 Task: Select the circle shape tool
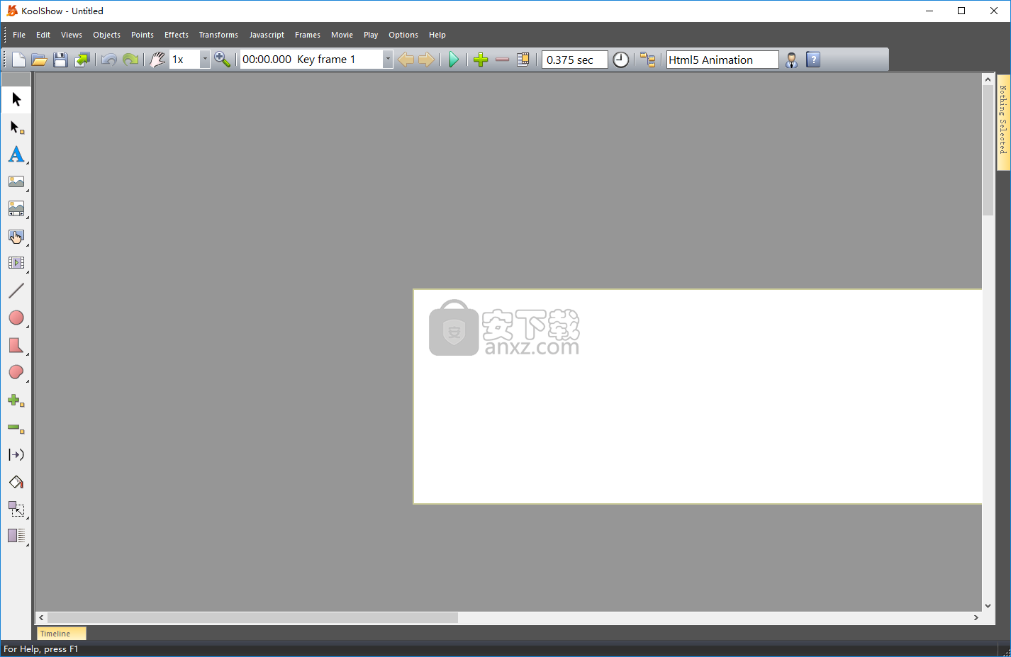pos(16,318)
